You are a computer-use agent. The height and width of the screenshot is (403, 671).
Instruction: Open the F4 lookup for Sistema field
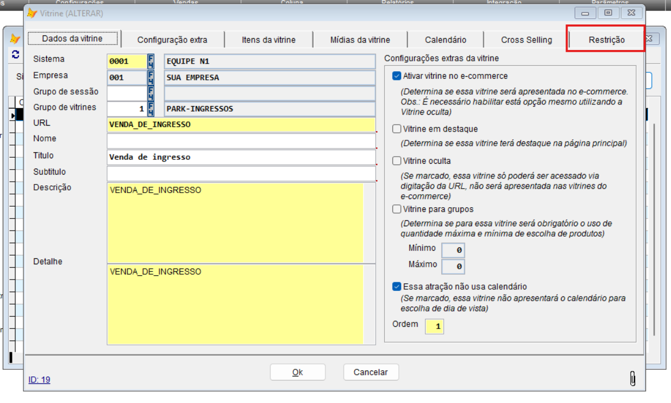[151, 61]
